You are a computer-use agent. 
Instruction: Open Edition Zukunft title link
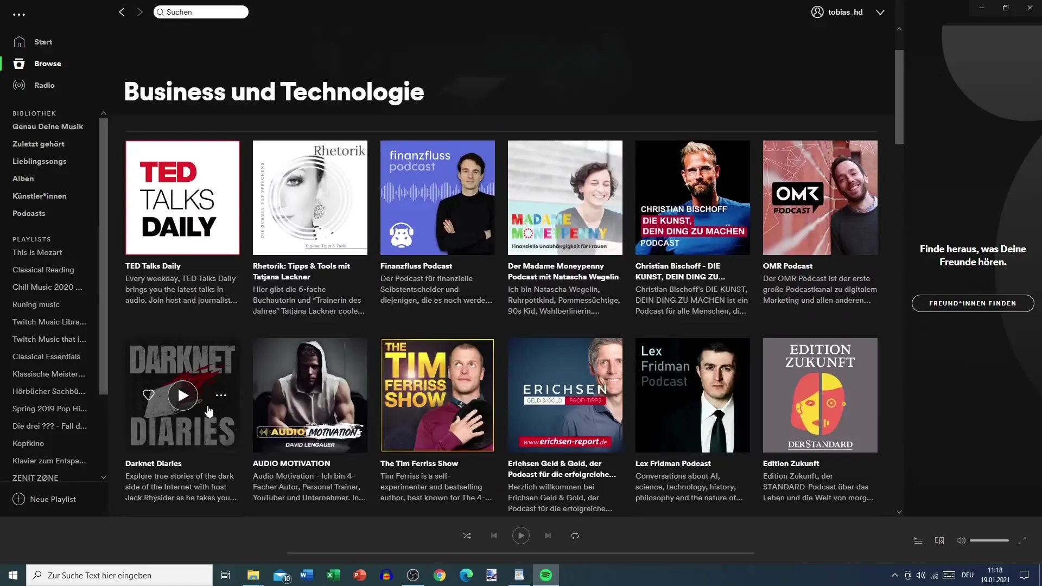791,463
